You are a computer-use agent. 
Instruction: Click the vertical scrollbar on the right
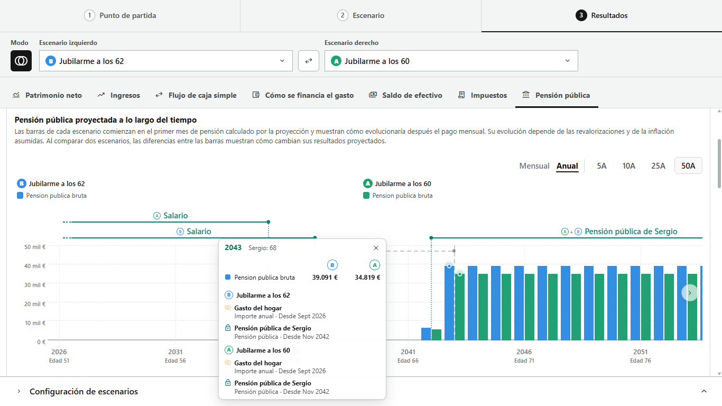[719, 163]
